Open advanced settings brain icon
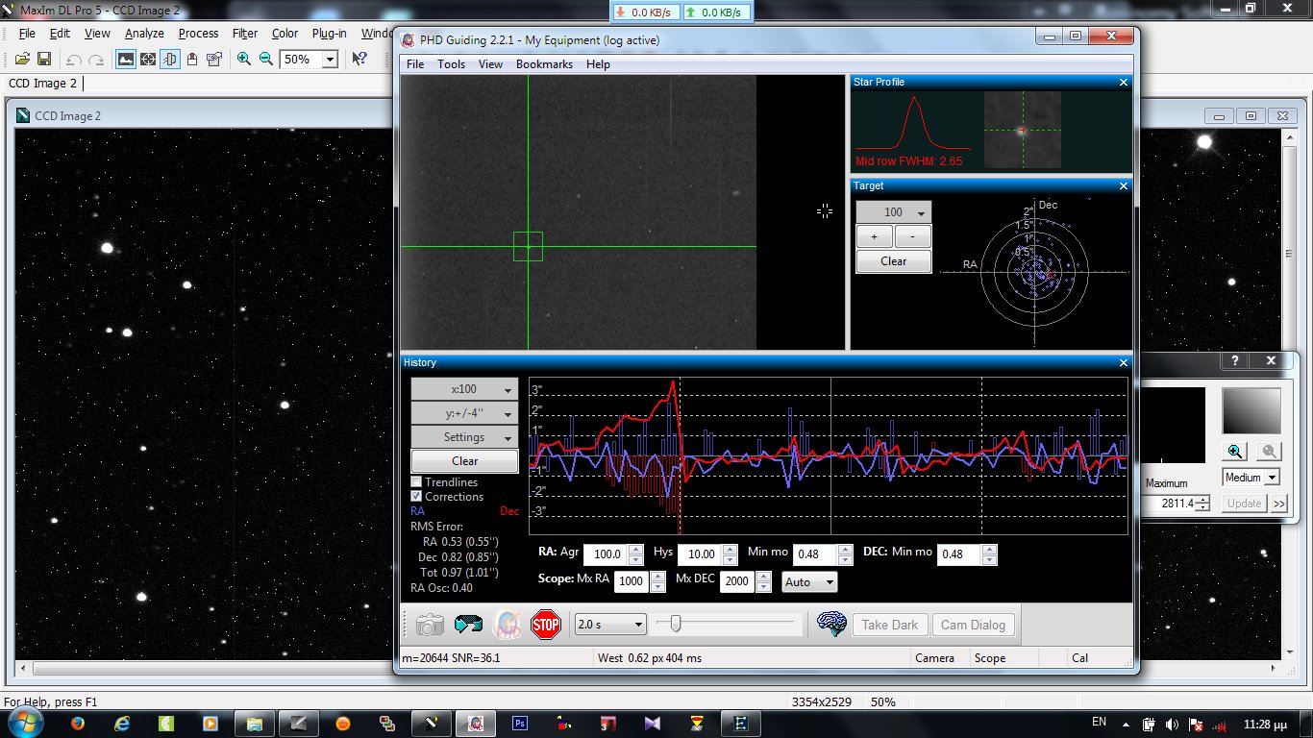1313x738 pixels. point(831,625)
